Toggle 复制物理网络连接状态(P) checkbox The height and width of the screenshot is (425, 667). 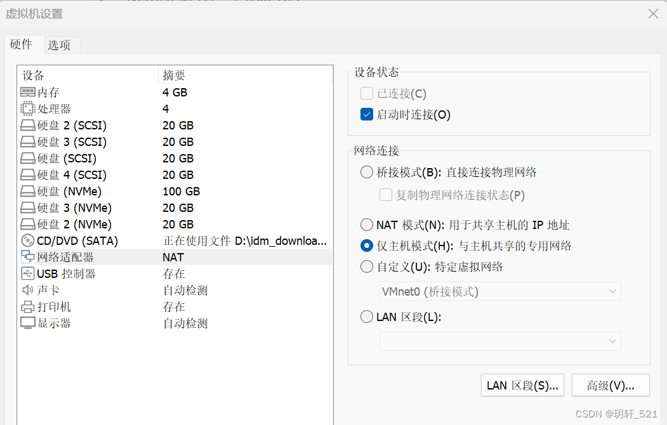click(x=386, y=195)
